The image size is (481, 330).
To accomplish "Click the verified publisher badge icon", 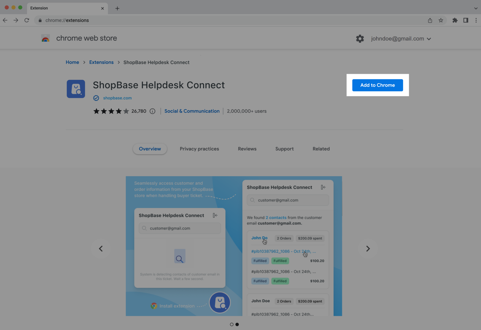I will [96, 98].
